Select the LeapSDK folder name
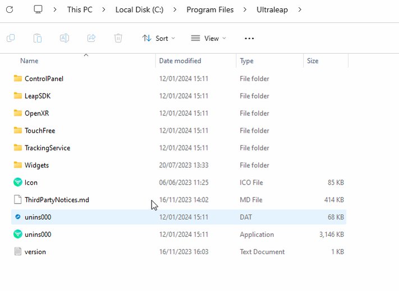Image resolution: width=399 pixels, height=291 pixels. pos(38,96)
